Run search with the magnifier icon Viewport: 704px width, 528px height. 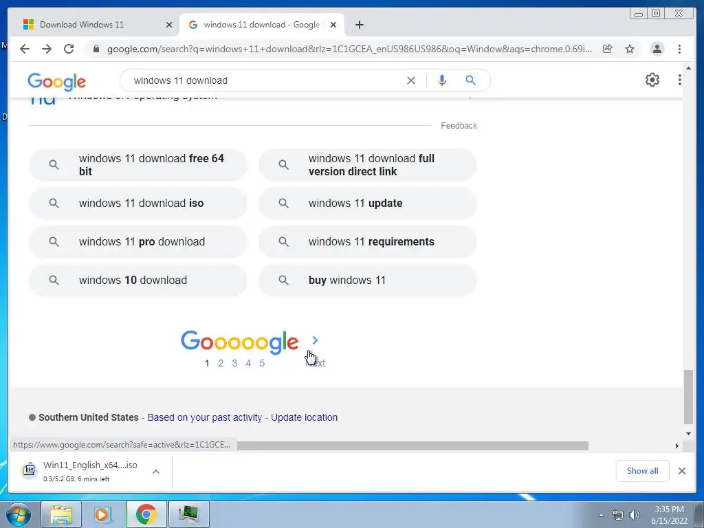[x=470, y=80]
